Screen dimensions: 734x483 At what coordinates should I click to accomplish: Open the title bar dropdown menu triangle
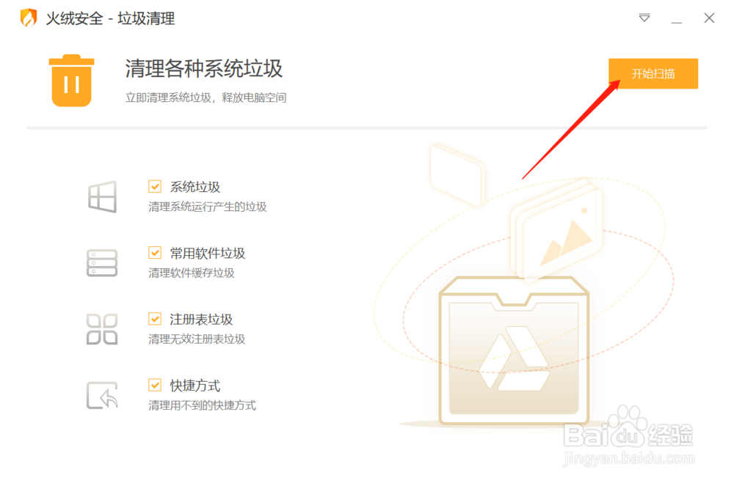click(644, 18)
